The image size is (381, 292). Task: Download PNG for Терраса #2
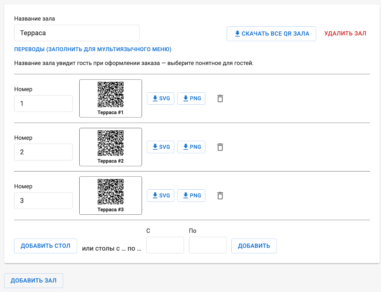tap(191, 147)
